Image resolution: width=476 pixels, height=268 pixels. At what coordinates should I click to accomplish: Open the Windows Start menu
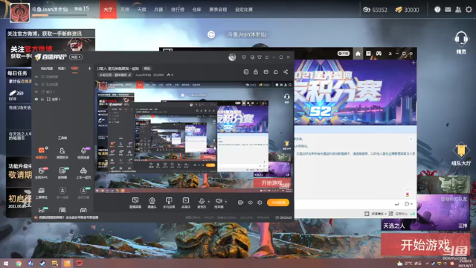coord(6,264)
